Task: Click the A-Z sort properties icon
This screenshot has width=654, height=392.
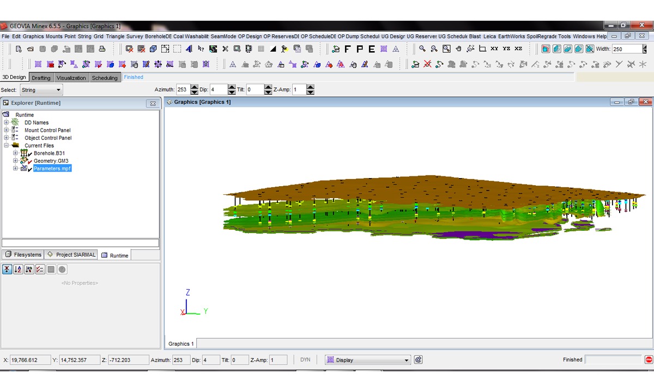Action: 18,269
